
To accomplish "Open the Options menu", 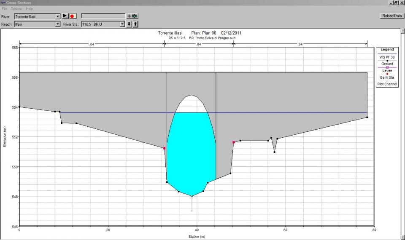I will (x=16, y=9).
